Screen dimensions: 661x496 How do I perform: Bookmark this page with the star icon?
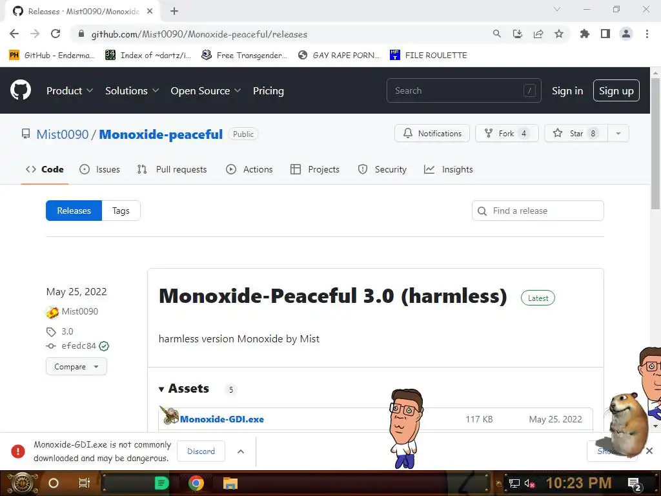point(559,34)
